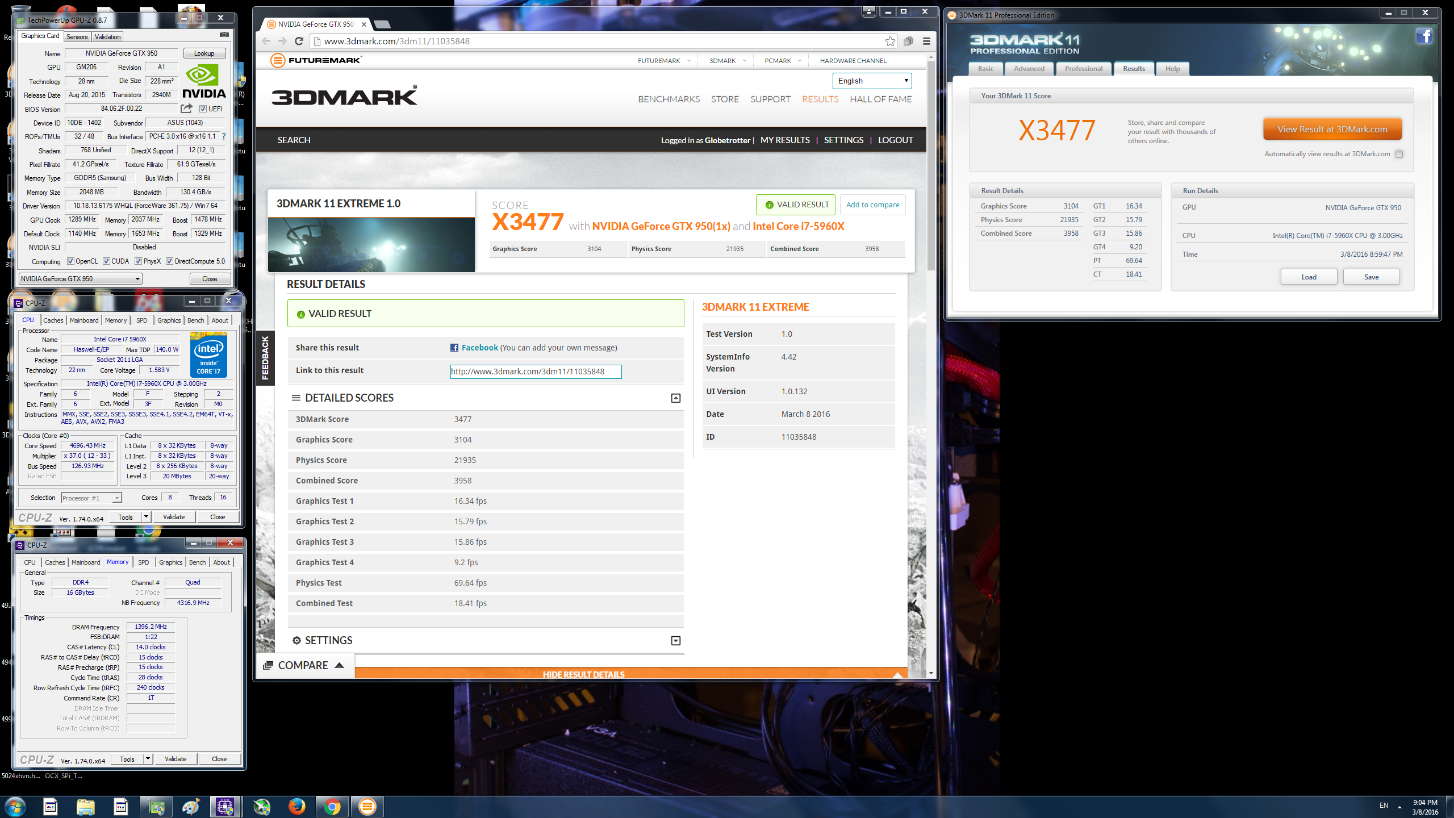
Task: Open a new browser tab
Action: click(x=383, y=24)
